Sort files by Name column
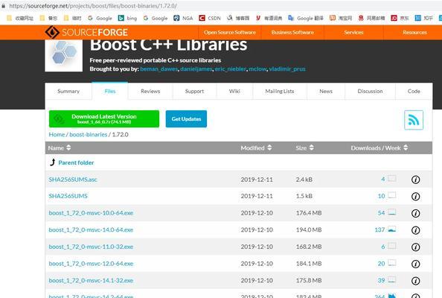Screen dimensions: 442x298 pyautogui.click(x=60, y=148)
